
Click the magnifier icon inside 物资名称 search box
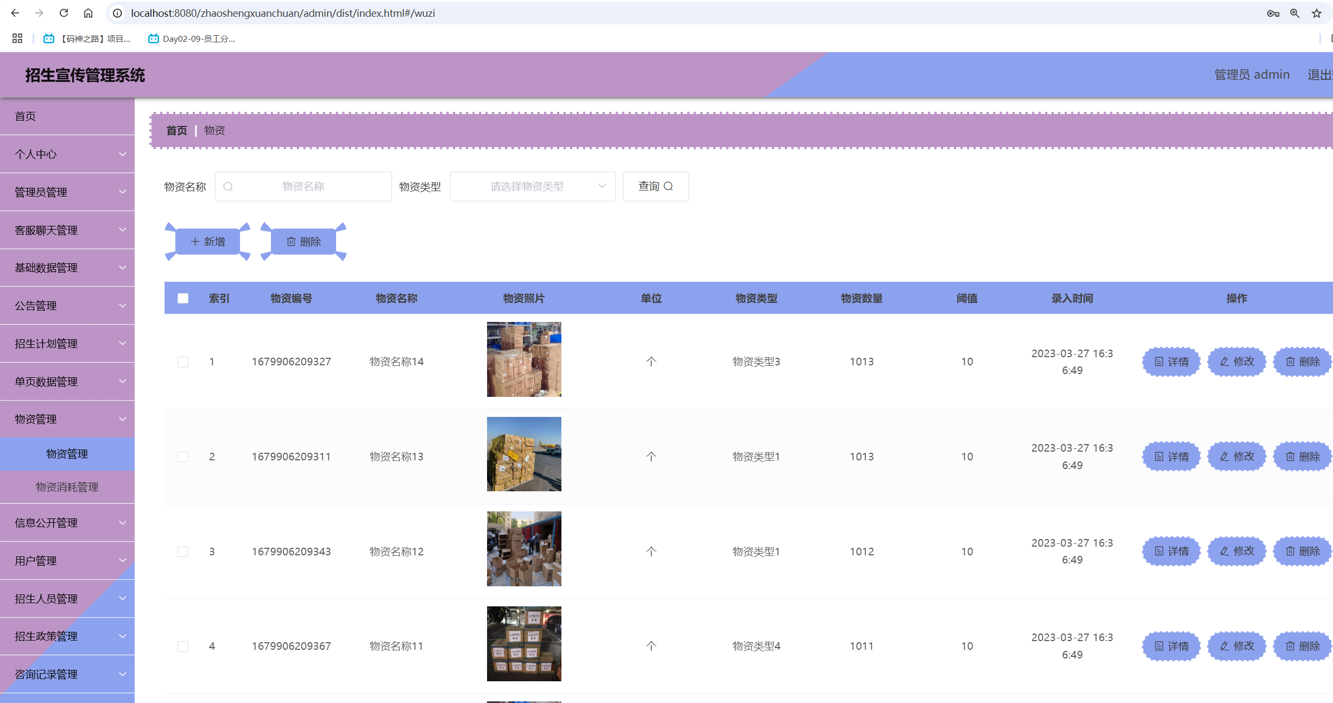[229, 186]
